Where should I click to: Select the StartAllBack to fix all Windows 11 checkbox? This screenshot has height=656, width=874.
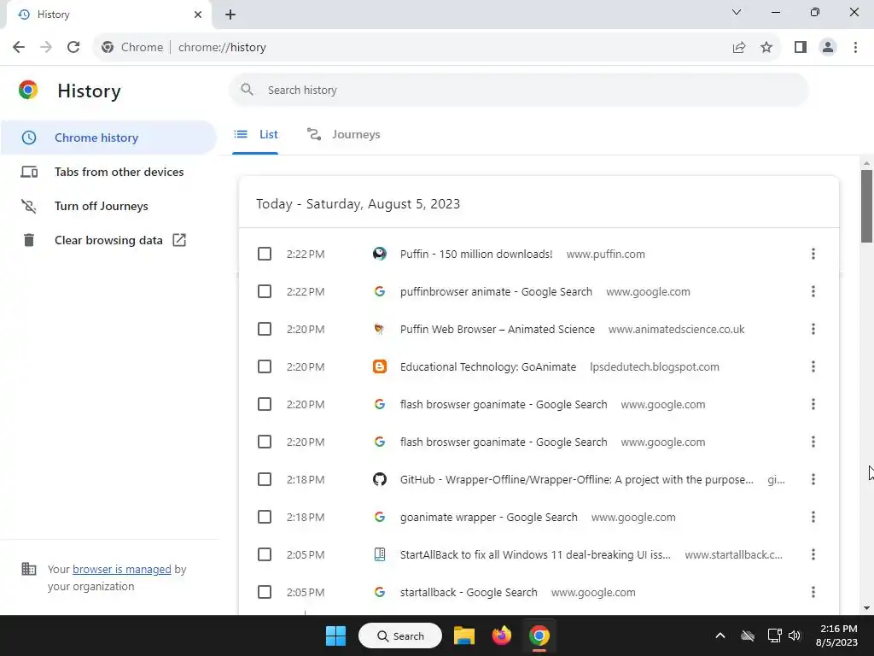(x=265, y=555)
